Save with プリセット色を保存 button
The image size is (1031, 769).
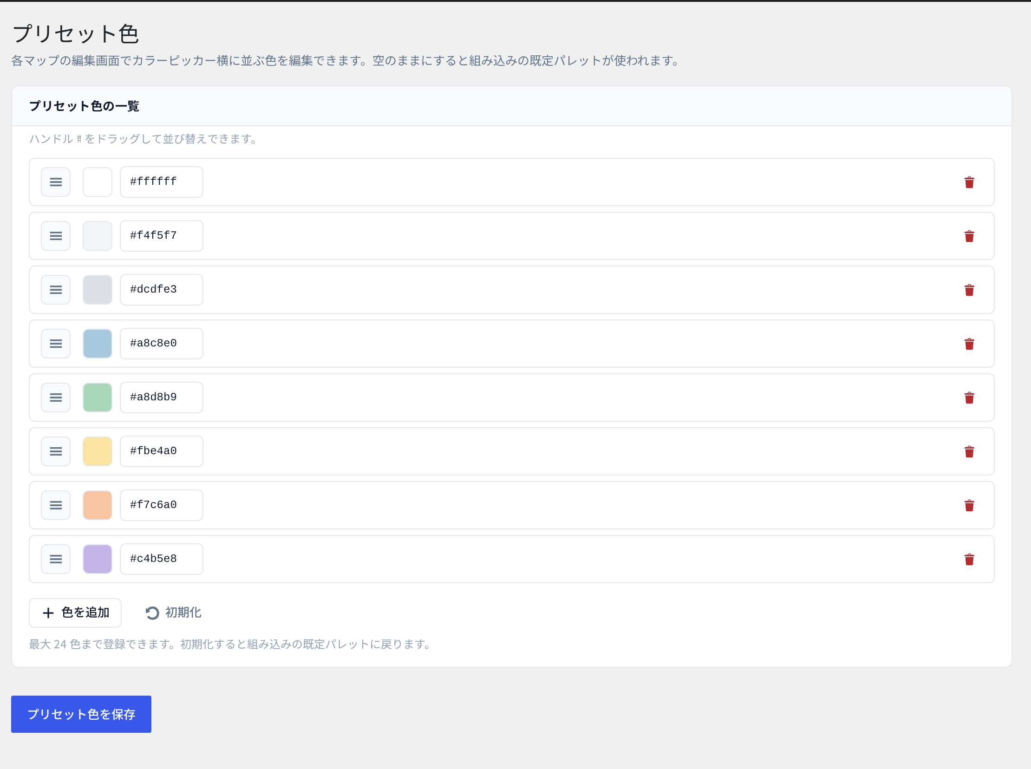point(81,714)
